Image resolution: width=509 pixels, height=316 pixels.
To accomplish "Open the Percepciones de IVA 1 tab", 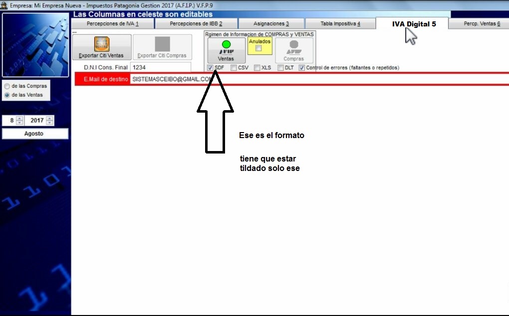I will pyautogui.click(x=112, y=23).
